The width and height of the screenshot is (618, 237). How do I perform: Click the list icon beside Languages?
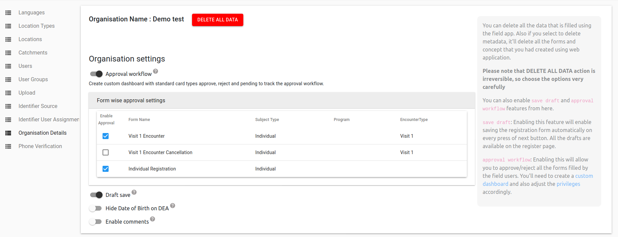[8, 13]
